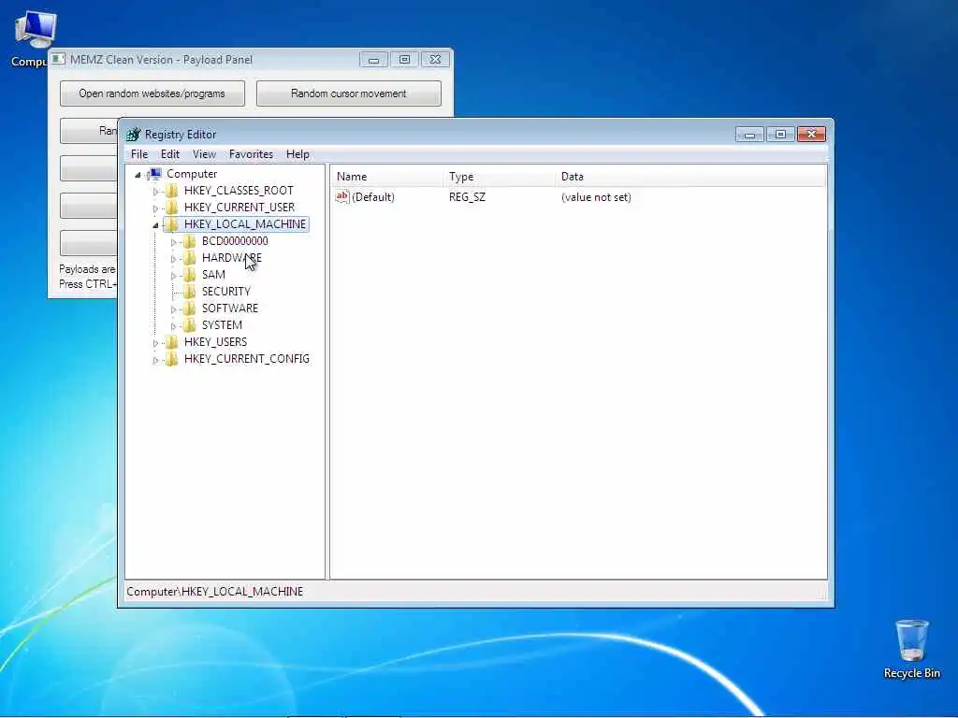Expand the HKEY_USERS key

(x=155, y=342)
